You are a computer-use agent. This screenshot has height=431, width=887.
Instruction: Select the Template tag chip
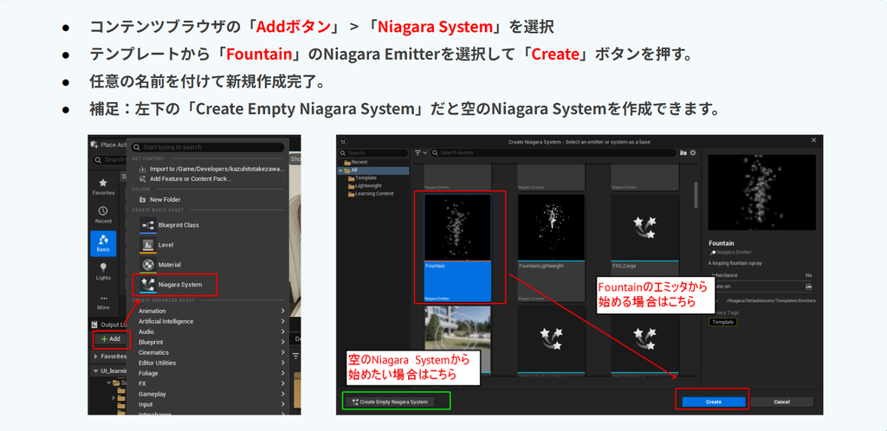pos(723,322)
